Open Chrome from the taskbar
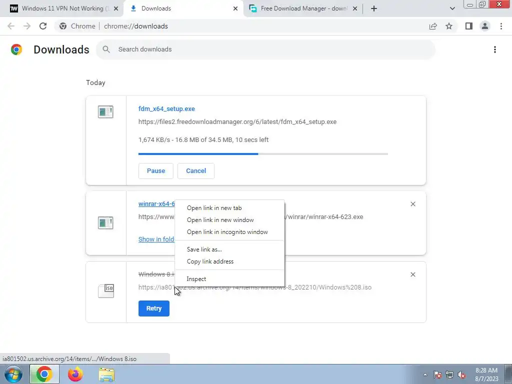The height and width of the screenshot is (384, 512). coord(44,374)
